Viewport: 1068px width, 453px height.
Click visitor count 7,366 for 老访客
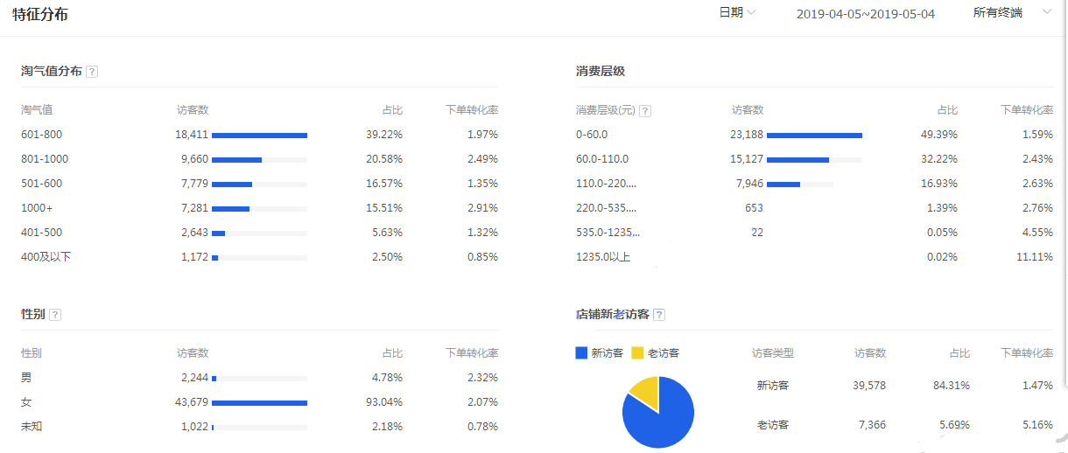872,425
